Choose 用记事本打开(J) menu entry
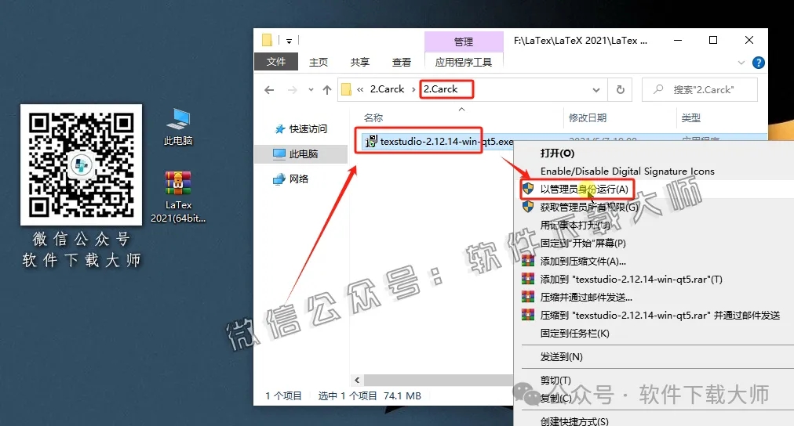 575,225
